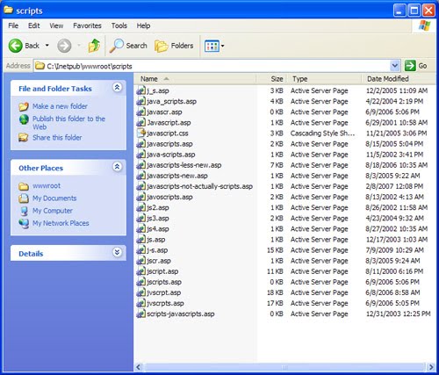Select the jscript.asp file icon
The image size is (439, 375).
(141, 271)
